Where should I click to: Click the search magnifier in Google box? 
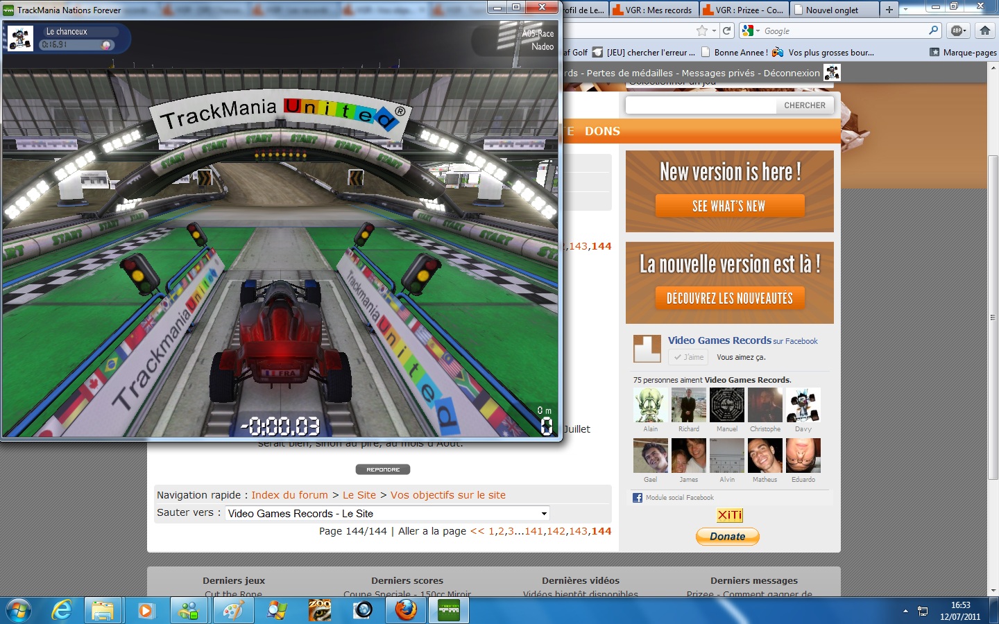tap(933, 31)
